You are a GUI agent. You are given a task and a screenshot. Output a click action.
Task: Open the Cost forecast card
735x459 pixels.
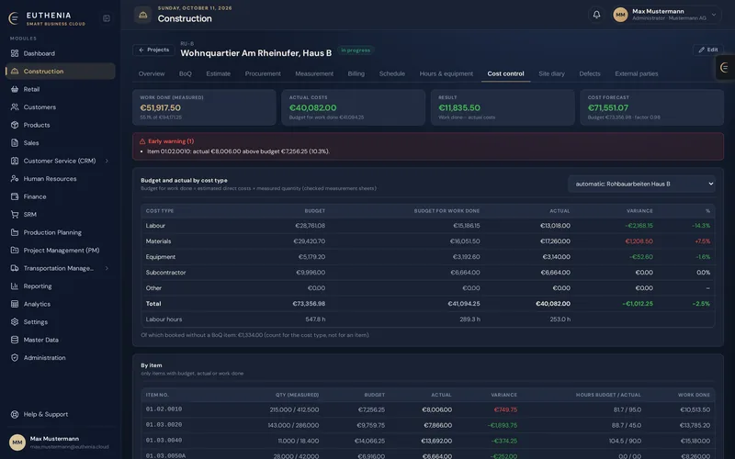[652, 107]
